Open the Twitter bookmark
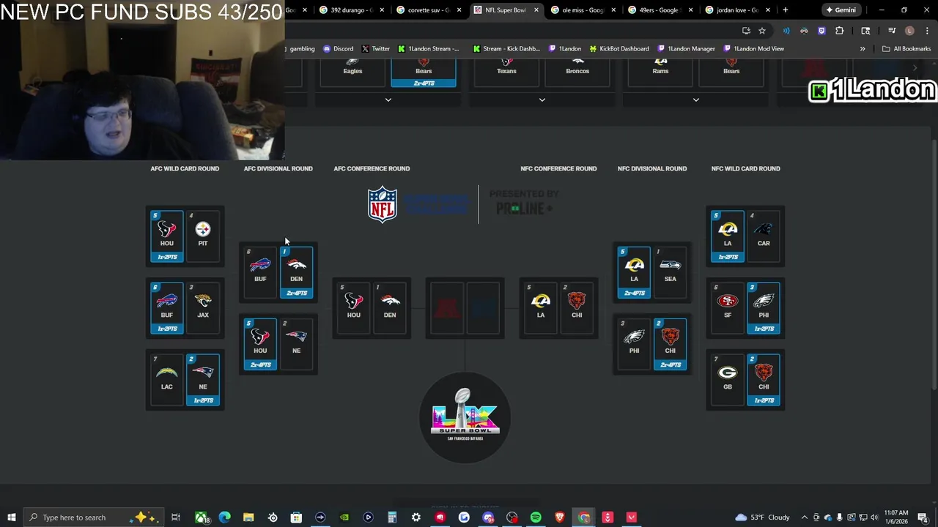The image size is (938, 527). point(376,49)
